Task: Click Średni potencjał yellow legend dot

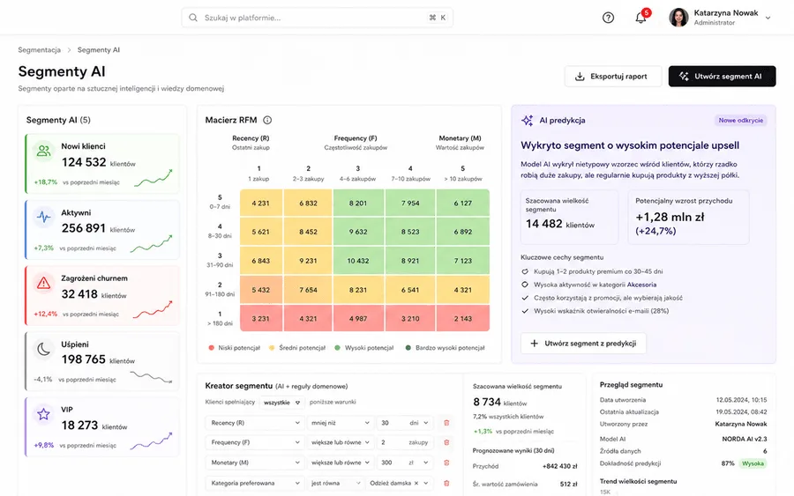Action: (272, 348)
